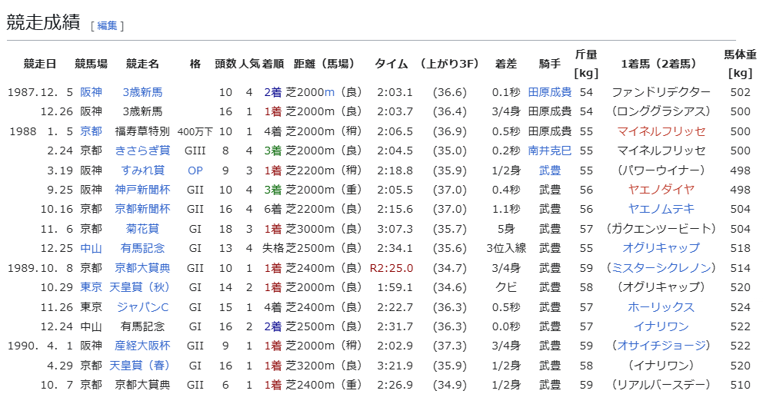The height and width of the screenshot is (394, 763).
Task: Click the 編集 link beside 競走成績 heading
Action: pyautogui.click(x=107, y=25)
